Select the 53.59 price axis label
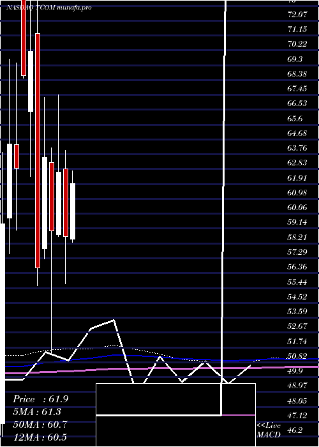 coord(297,312)
